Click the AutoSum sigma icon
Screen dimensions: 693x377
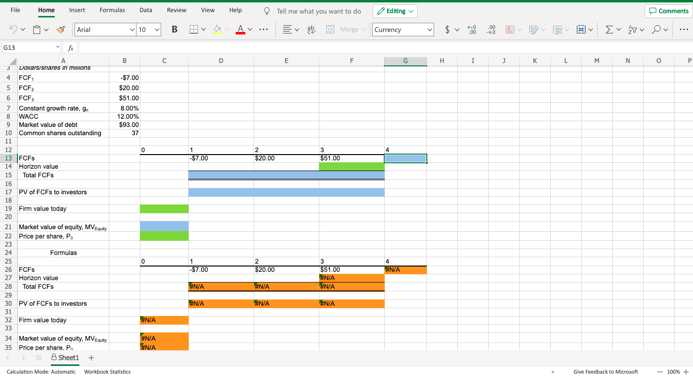[609, 30]
